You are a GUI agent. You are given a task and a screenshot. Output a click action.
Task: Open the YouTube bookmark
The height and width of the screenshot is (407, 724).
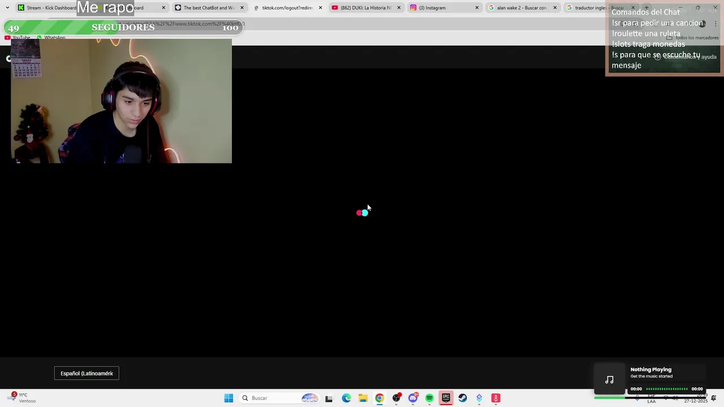(17, 37)
